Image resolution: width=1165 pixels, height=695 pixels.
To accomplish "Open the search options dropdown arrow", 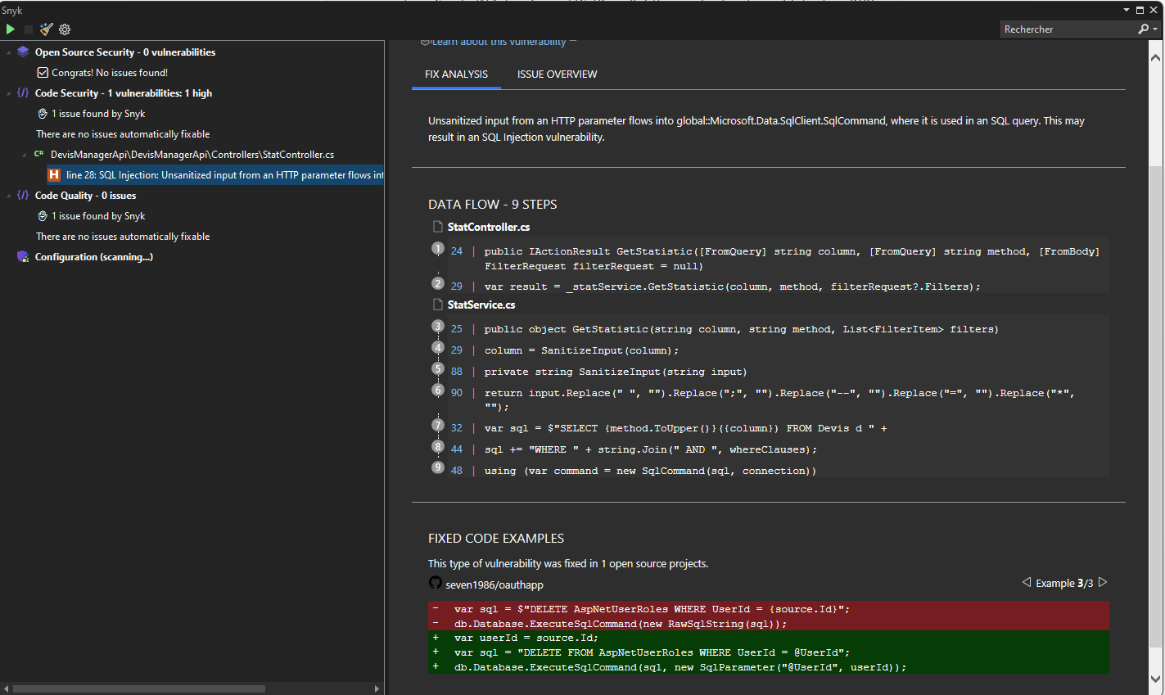I will [x=1155, y=29].
